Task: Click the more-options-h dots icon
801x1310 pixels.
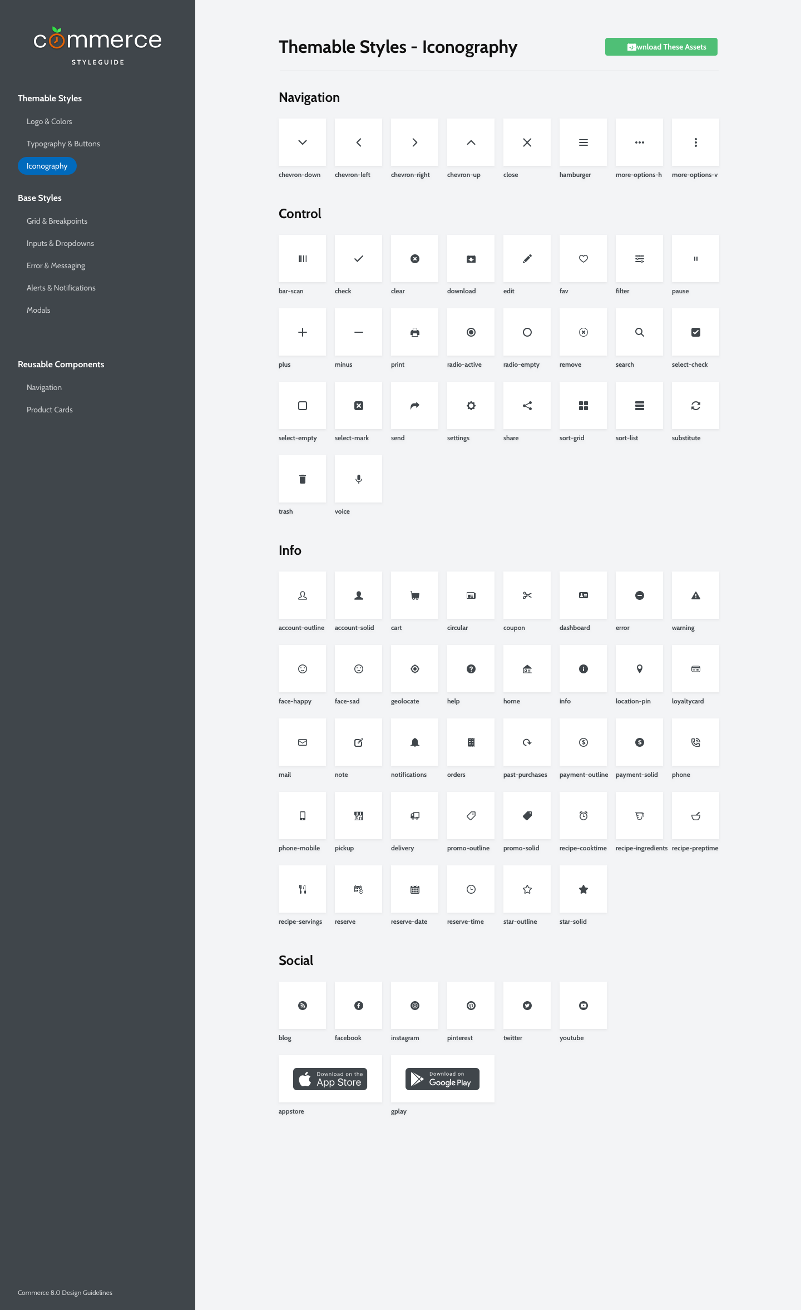Action: click(640, 142)
